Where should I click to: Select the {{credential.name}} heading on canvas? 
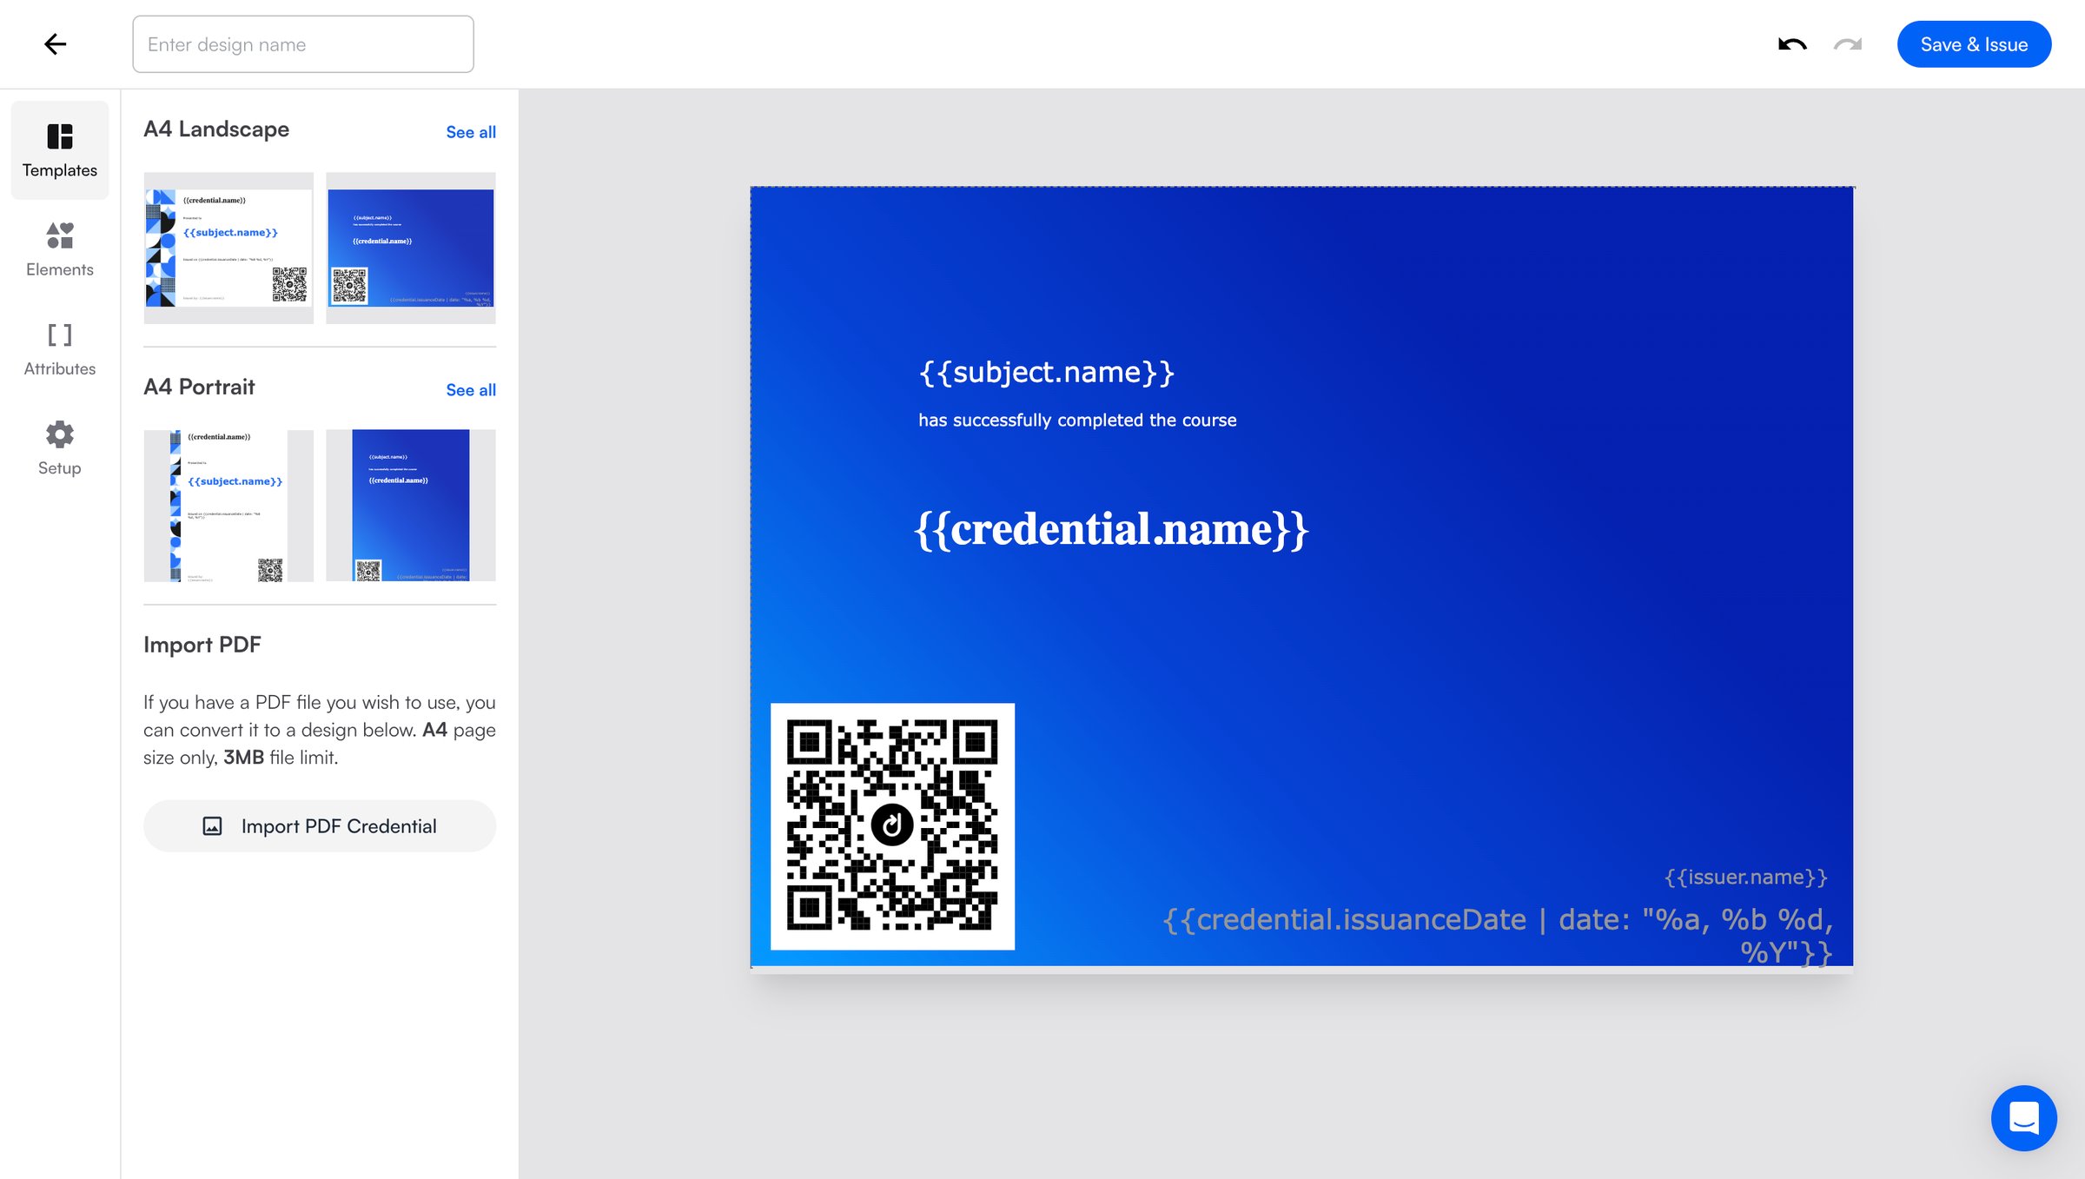(x=1111, y=529)
